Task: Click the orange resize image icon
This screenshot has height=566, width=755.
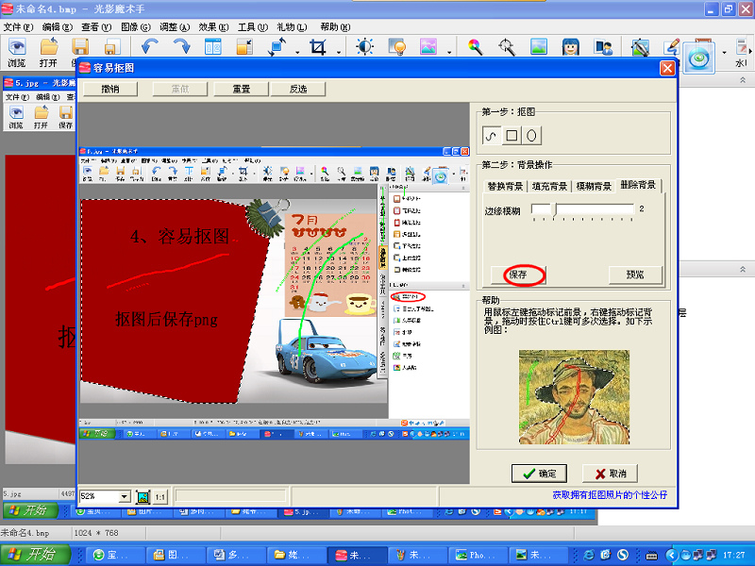Action: click(x=244, y=47)
